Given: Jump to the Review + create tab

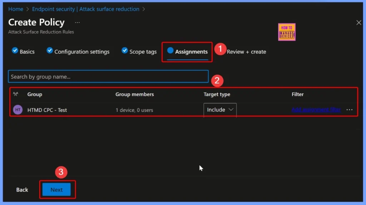Looking at the screenshot, I should [246, 52].
